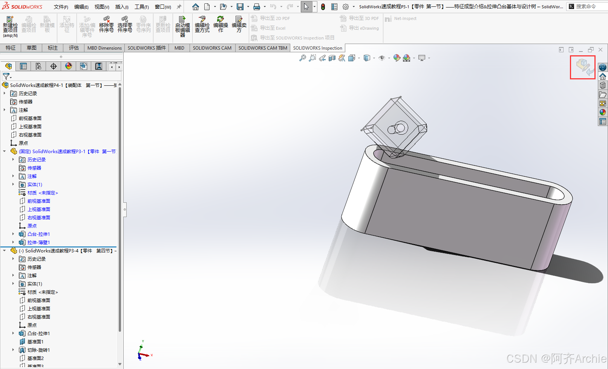This screenshot has width=608, height=369.
Task: Switch to SOLIDWORKS CAM TBM tab
Action: [263, 48]
